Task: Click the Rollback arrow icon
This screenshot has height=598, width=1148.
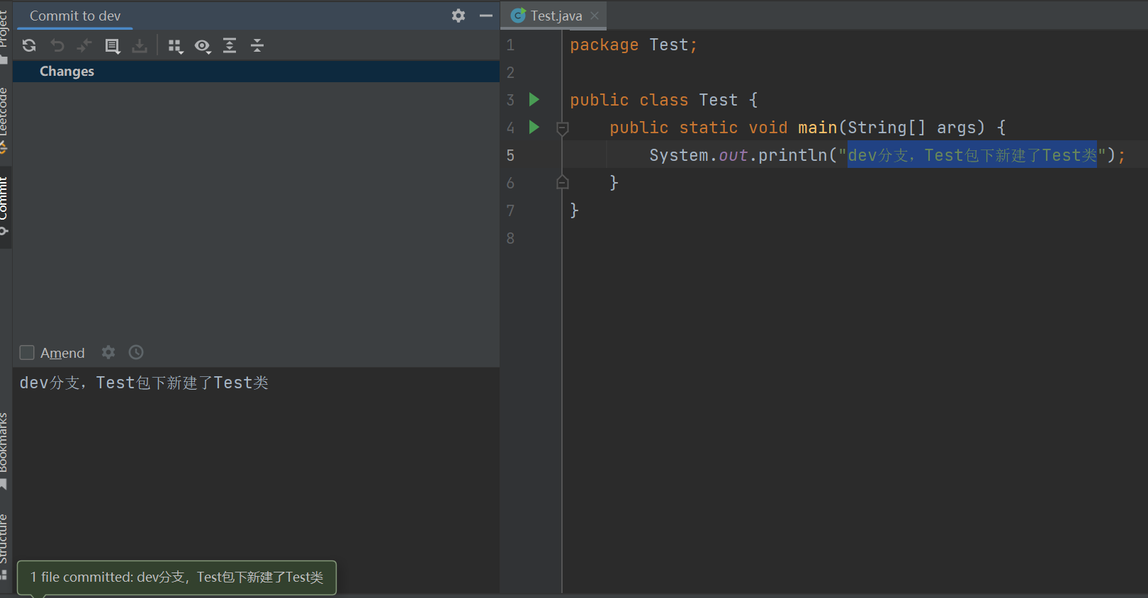Action: click(57, 46)
